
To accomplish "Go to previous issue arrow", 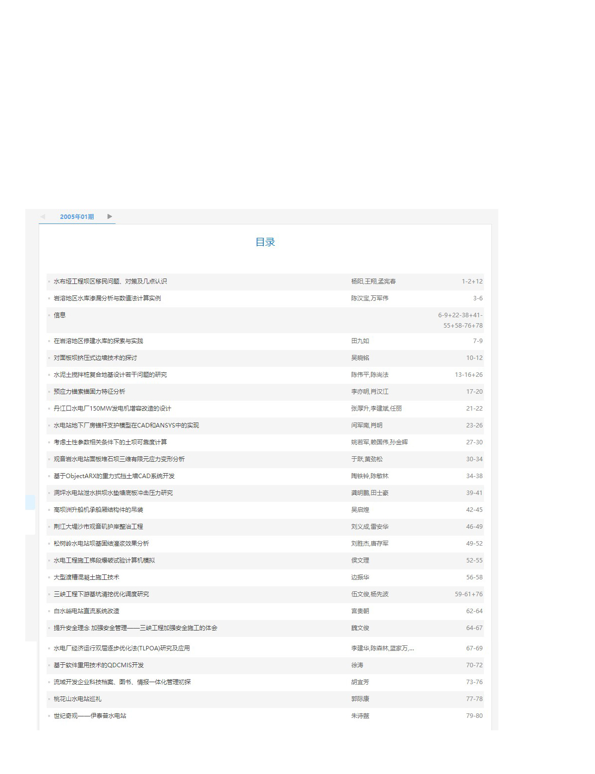I will (x=43, y=216).
